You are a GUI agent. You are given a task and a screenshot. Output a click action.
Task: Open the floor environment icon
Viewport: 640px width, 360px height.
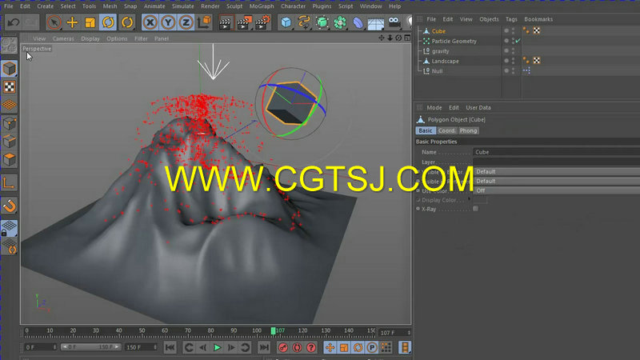[x=375, y=22]
